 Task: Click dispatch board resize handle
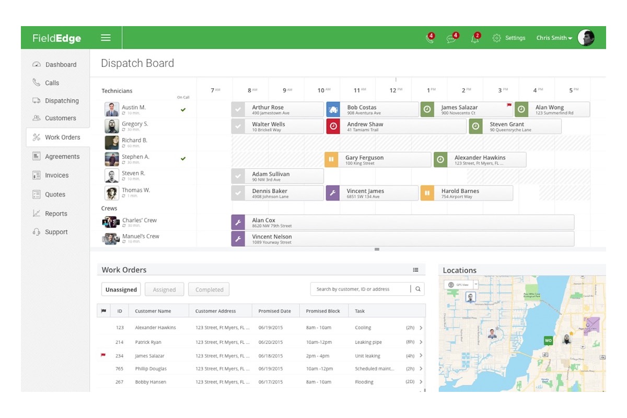click(377, 250)
